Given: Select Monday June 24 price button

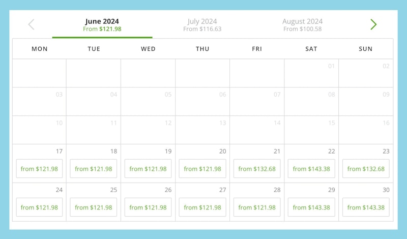Looking at the screenshot, I should [x=39, y=207].
